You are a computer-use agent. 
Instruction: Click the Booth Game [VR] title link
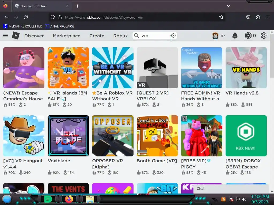point(157,161)
